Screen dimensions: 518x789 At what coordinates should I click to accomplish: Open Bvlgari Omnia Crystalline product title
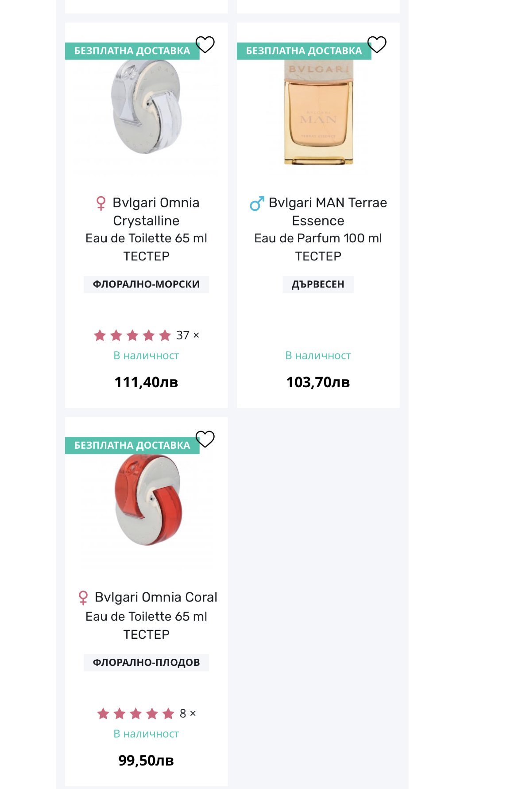point(156,211)
